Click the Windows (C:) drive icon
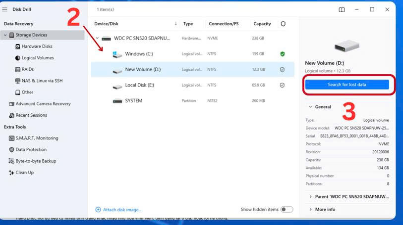The image size is (403, 225). (117, 54)
